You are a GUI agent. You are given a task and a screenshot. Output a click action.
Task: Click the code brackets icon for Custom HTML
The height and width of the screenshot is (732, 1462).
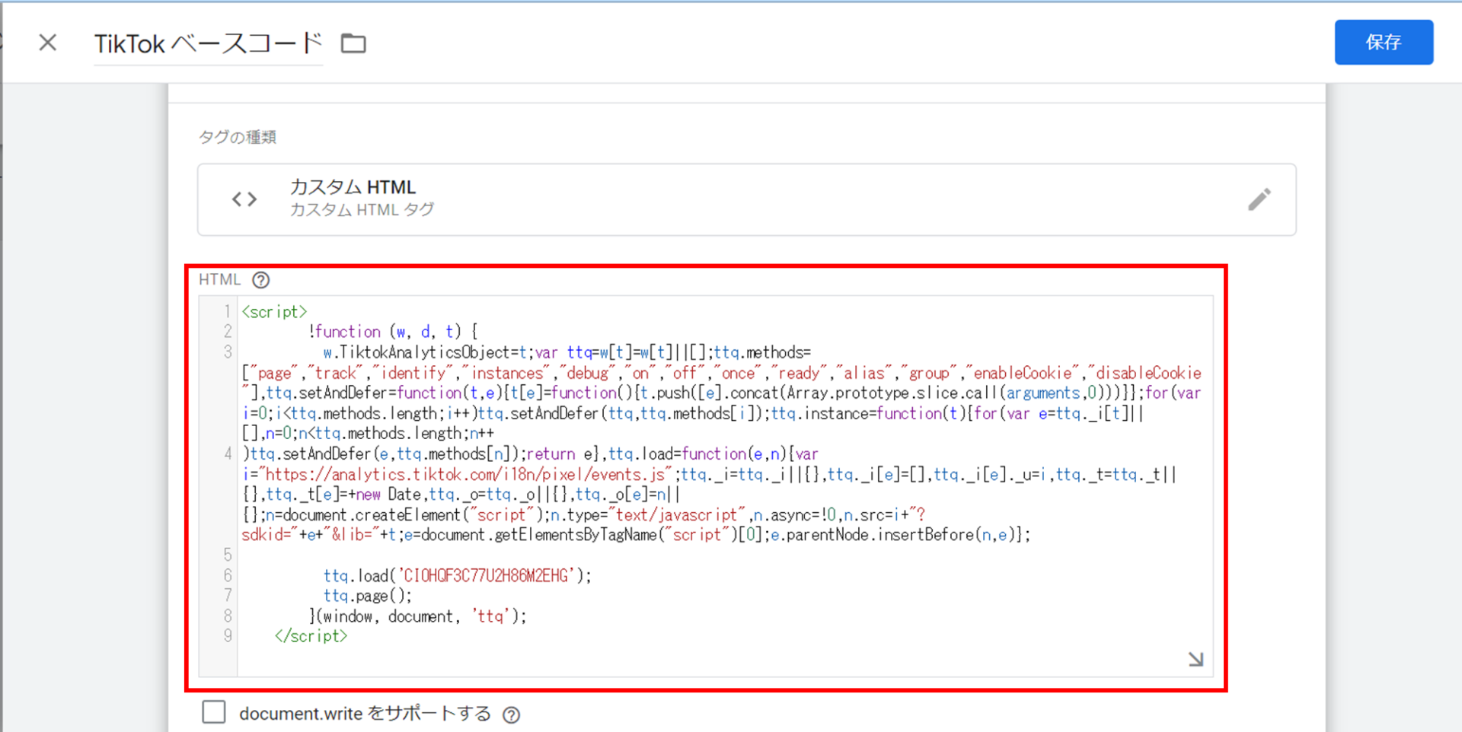coord(244,199)
